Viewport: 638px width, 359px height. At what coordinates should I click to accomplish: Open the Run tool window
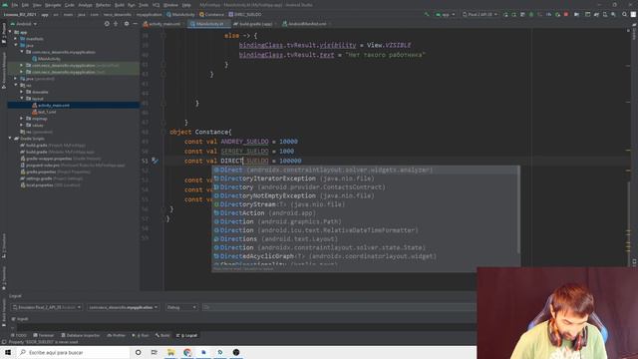click(141, 335)
